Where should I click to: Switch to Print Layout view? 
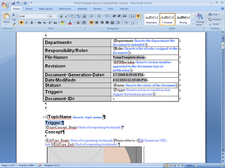[166, 166]
